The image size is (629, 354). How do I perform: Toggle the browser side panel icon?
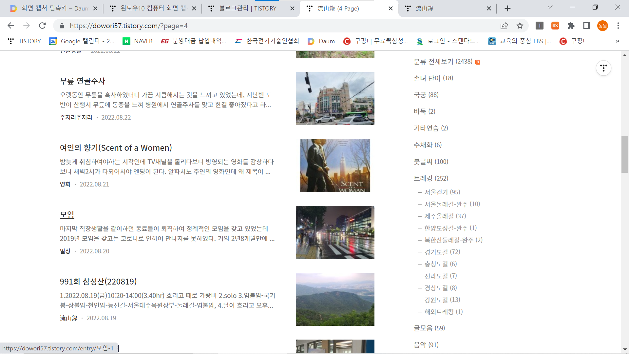[x=587, y=26]
